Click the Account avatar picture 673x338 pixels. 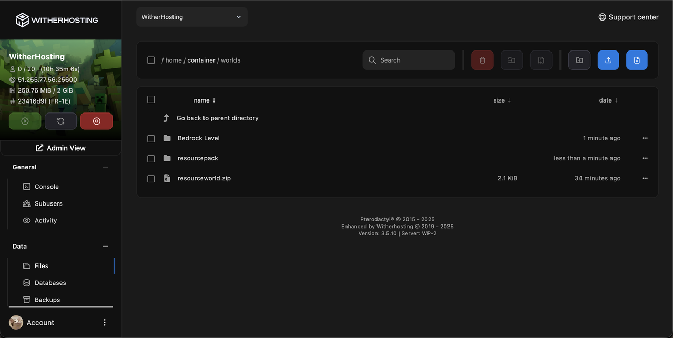tap(16, 322)
